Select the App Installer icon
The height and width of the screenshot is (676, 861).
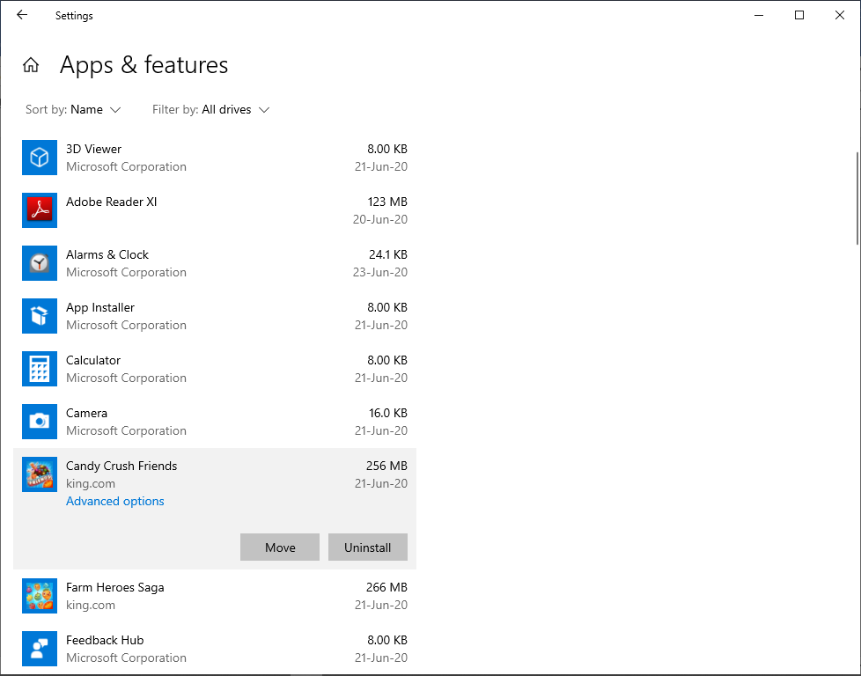(40, 316)
